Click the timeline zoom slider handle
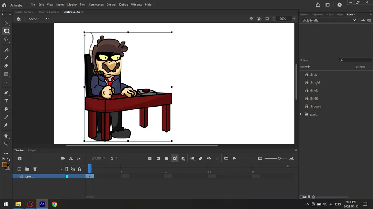The width and height of the screenshot is (373, 209). [x=279, y=159]
